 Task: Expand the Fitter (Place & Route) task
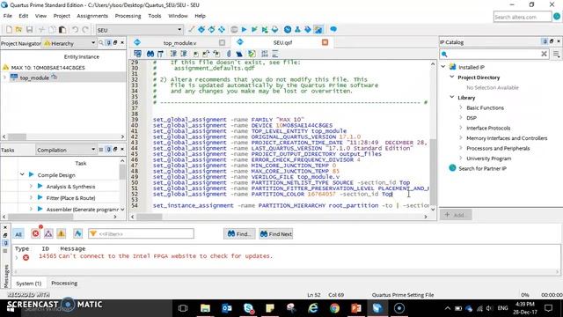31,197
